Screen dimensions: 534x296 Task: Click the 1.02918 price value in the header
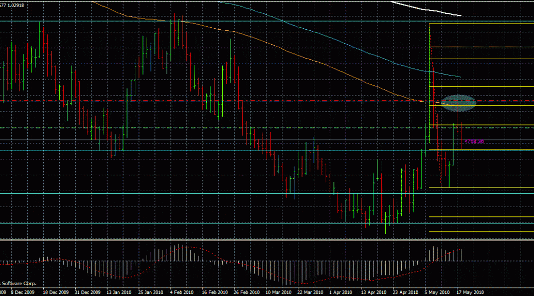(x=15, y=6)
